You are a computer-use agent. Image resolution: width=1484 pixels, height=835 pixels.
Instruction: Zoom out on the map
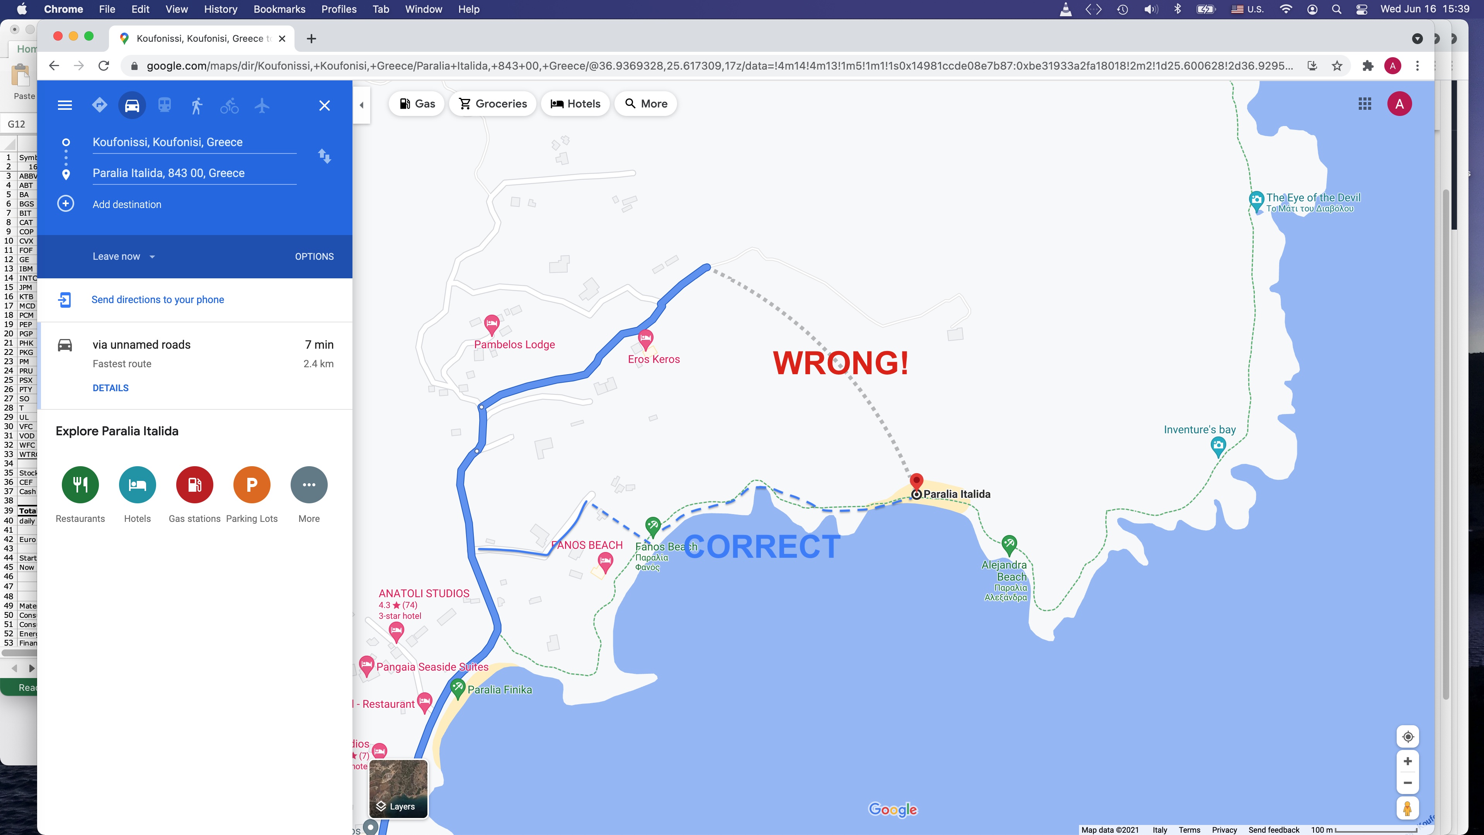[1407, 783]
